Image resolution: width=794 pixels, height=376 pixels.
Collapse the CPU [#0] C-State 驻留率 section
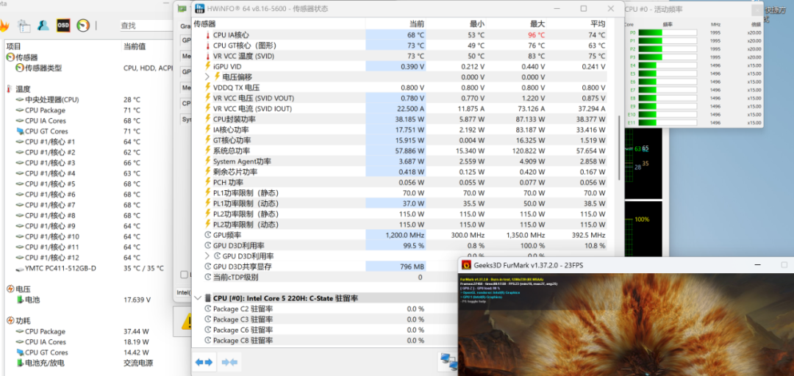pos(198,298)
